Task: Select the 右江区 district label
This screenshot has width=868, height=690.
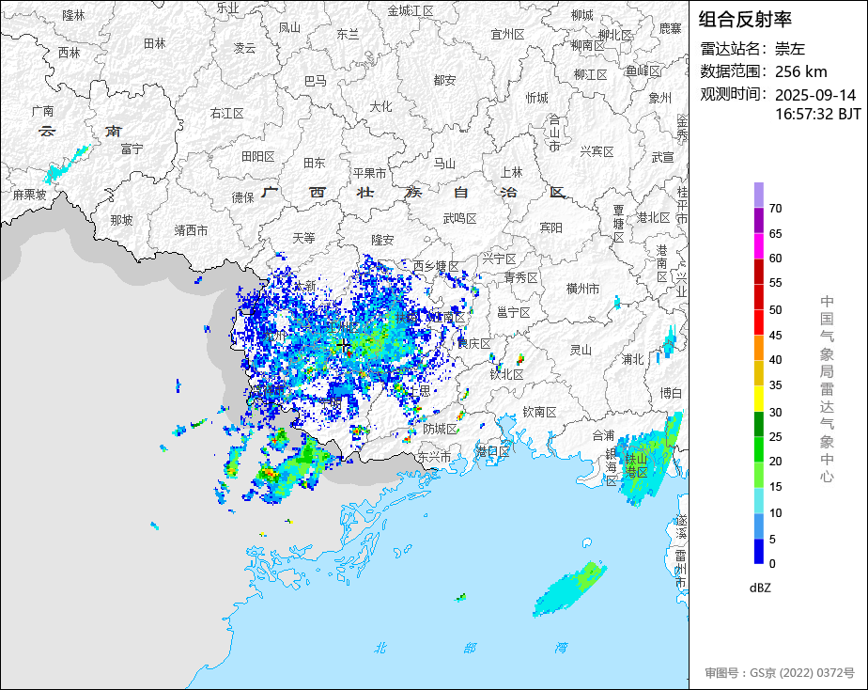Action: 227,114
